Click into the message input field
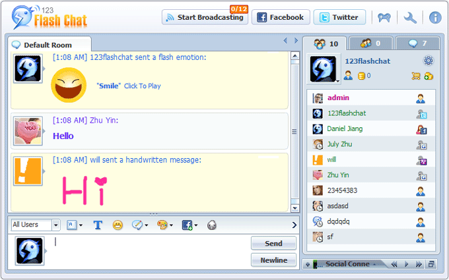The height and width of the screenshot is (280, 449). point(149,250)
